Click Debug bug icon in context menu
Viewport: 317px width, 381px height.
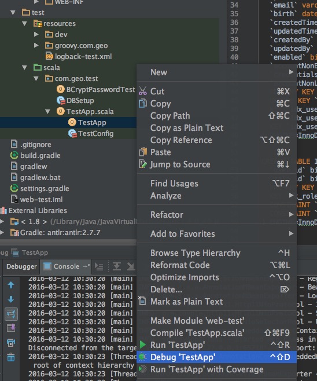143,357
